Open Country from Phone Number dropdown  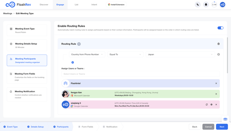point(87,54)
